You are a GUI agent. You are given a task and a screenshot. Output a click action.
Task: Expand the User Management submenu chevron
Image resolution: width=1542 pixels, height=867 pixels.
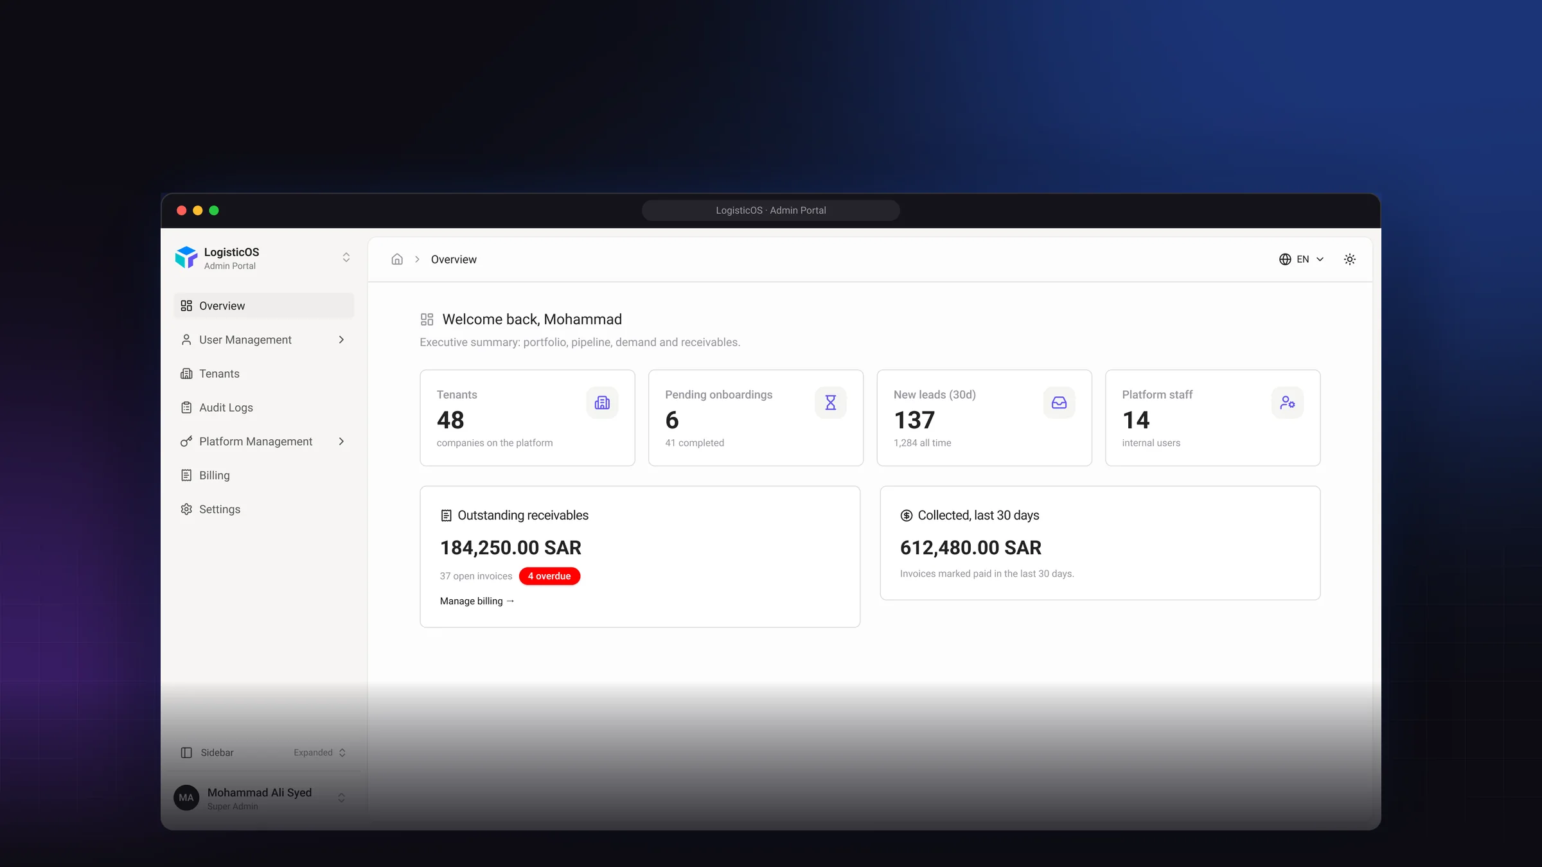click(341, 340)
